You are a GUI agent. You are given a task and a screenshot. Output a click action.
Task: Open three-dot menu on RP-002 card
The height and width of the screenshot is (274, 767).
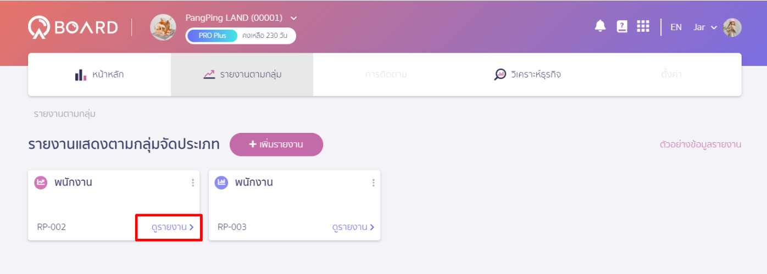193,183
